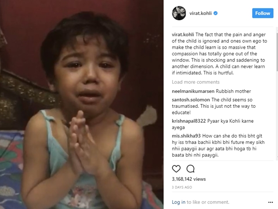Viewport: 278px width, 209px height.
Task: Visit mis.shikha93 commenter profile
Action: coord(186,136)
